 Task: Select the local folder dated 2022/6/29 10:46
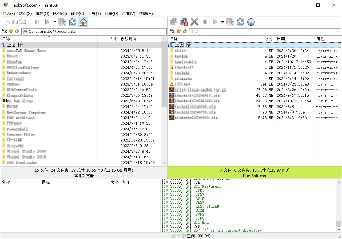point(81,101)
